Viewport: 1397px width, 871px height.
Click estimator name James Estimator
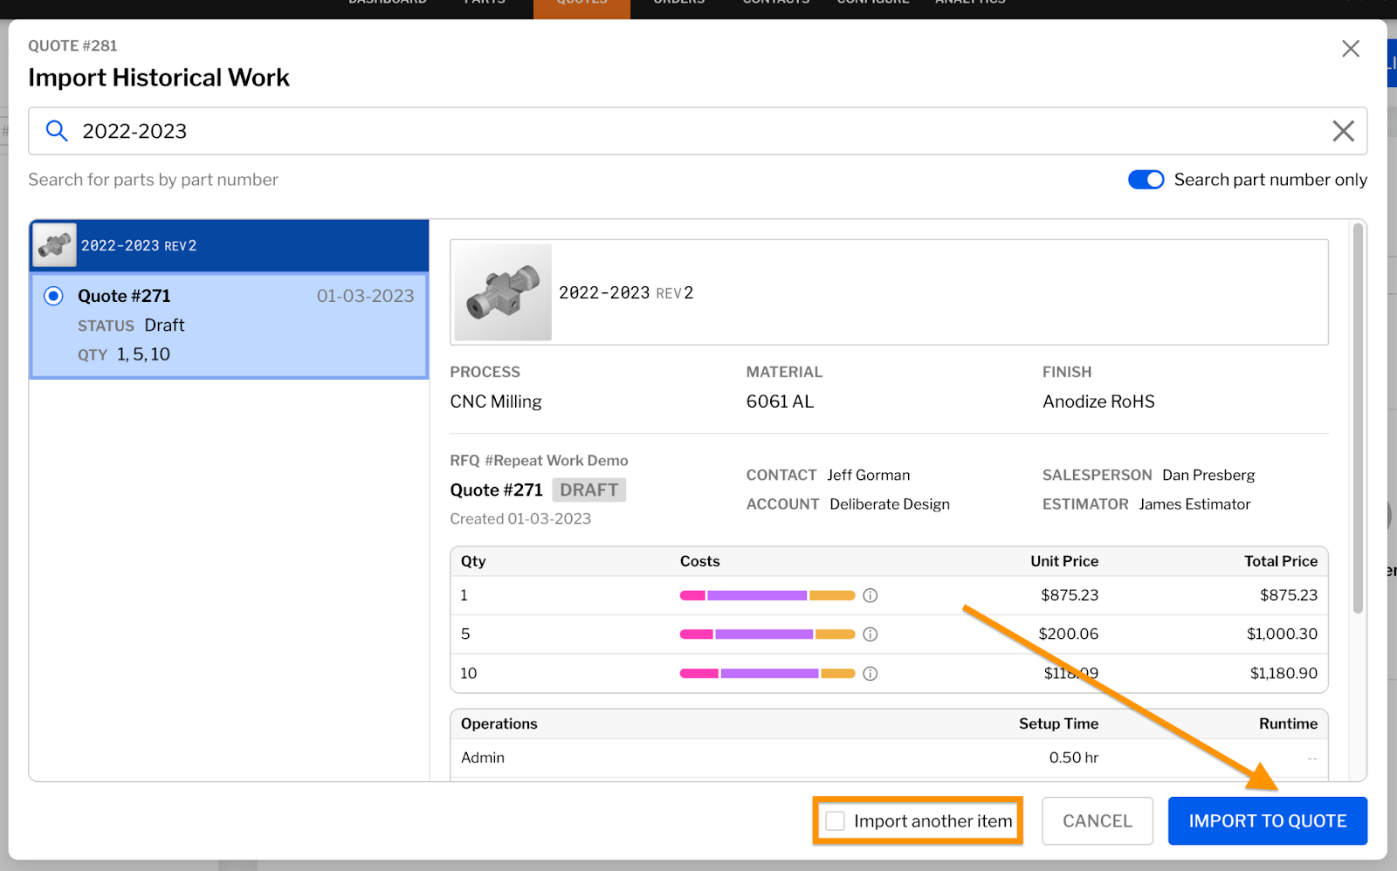(1194, 504)
